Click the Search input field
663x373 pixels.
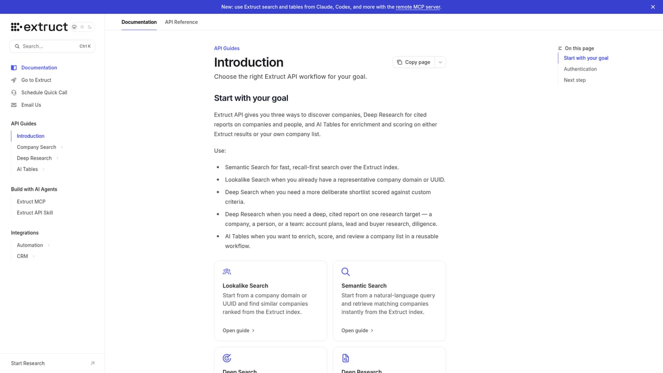click(52, 46)
